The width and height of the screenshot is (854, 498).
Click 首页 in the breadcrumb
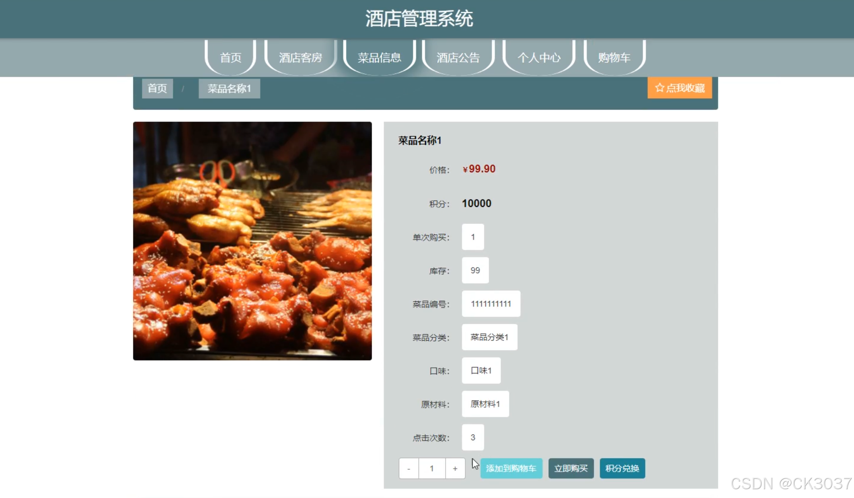157,88
